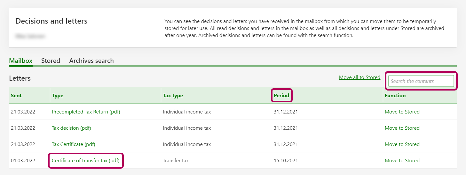
Task: Sort letters by Type column header
Action: pyautogui.click(x=58, y=96)
